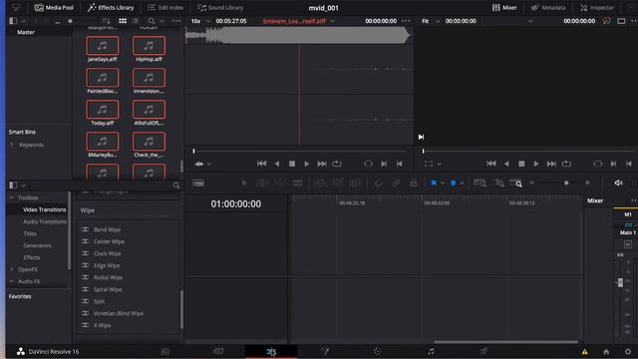The image size is (638, 359).
Task: Open the Edit Index panel
Action: click(165, 8)
